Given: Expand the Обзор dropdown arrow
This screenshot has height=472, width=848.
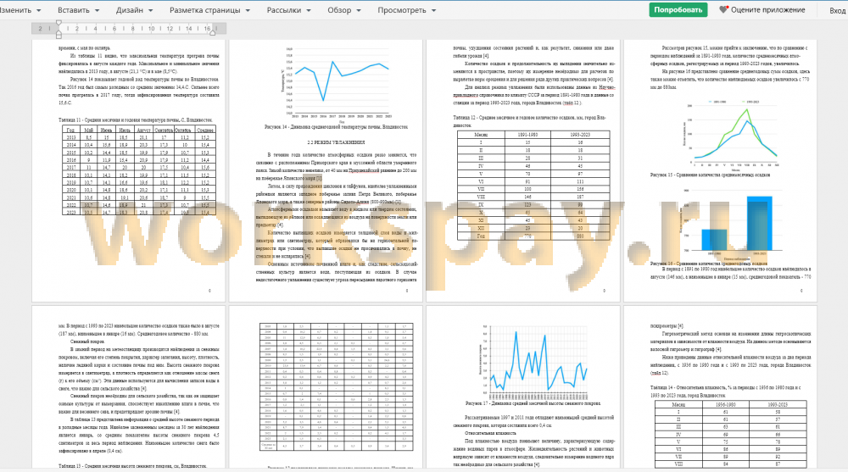Looking at the screenshot, I should 359,10.
